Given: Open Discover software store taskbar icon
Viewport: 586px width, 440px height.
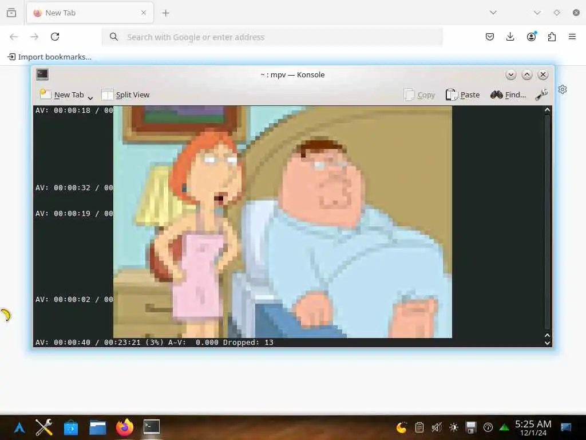Looking at the screenshot, I should point(70,427).
